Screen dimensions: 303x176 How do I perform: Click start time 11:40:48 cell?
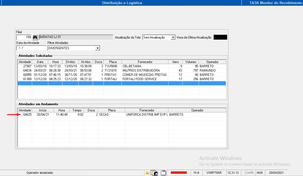point(62,115)
